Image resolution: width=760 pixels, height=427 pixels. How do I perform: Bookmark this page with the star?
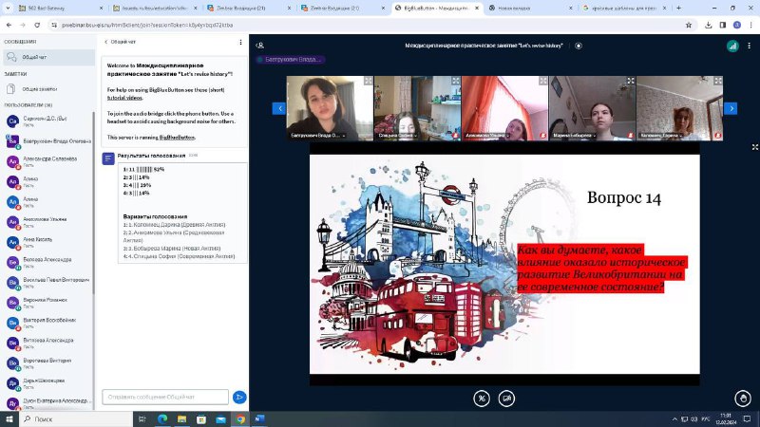tap(688, 25)
